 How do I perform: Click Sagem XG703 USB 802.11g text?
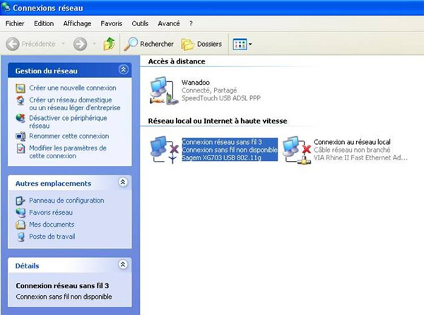point(222,157)
